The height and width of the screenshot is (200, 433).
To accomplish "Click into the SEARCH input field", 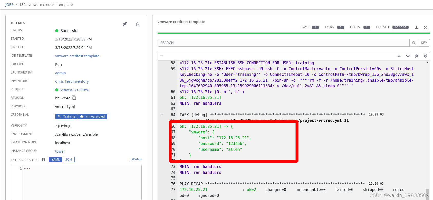I will coord(283,43).
